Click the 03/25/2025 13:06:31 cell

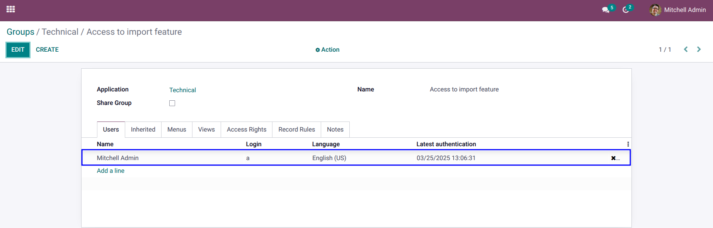(x=446, y=158)
